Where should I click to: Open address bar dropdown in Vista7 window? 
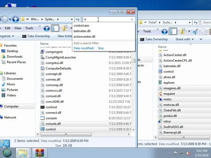190,22
